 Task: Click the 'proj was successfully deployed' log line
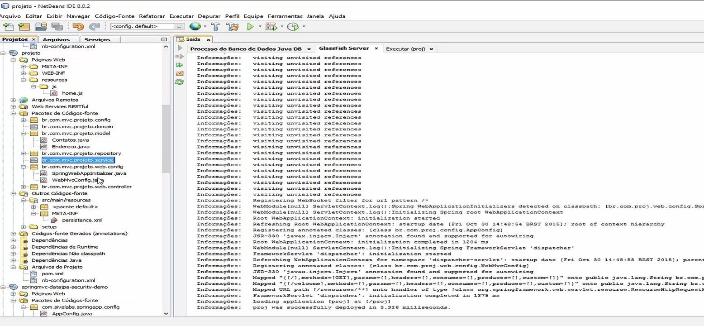click(x=352, y=307)
